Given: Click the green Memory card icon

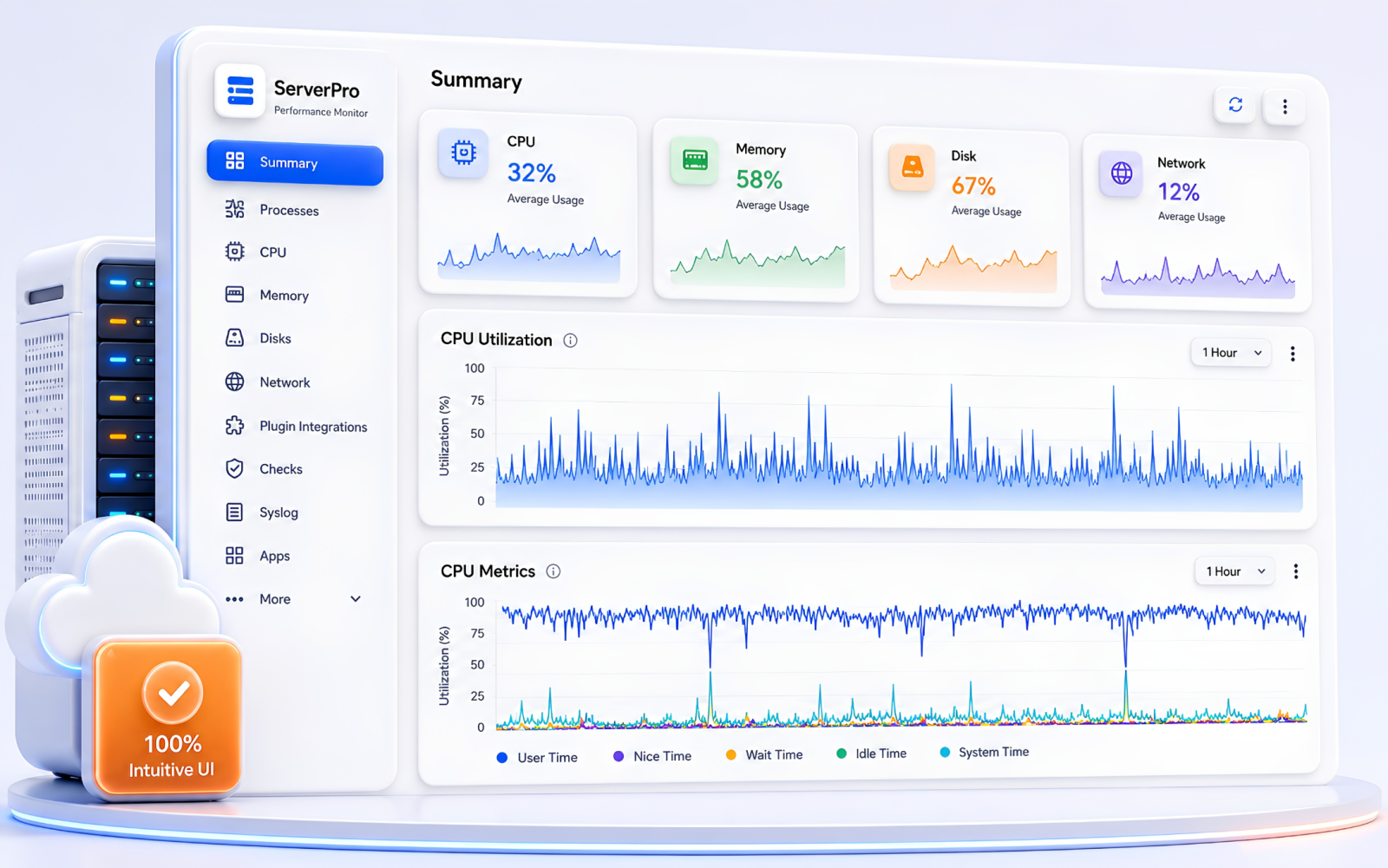Looking at the screenshot, I should [695, 160].
